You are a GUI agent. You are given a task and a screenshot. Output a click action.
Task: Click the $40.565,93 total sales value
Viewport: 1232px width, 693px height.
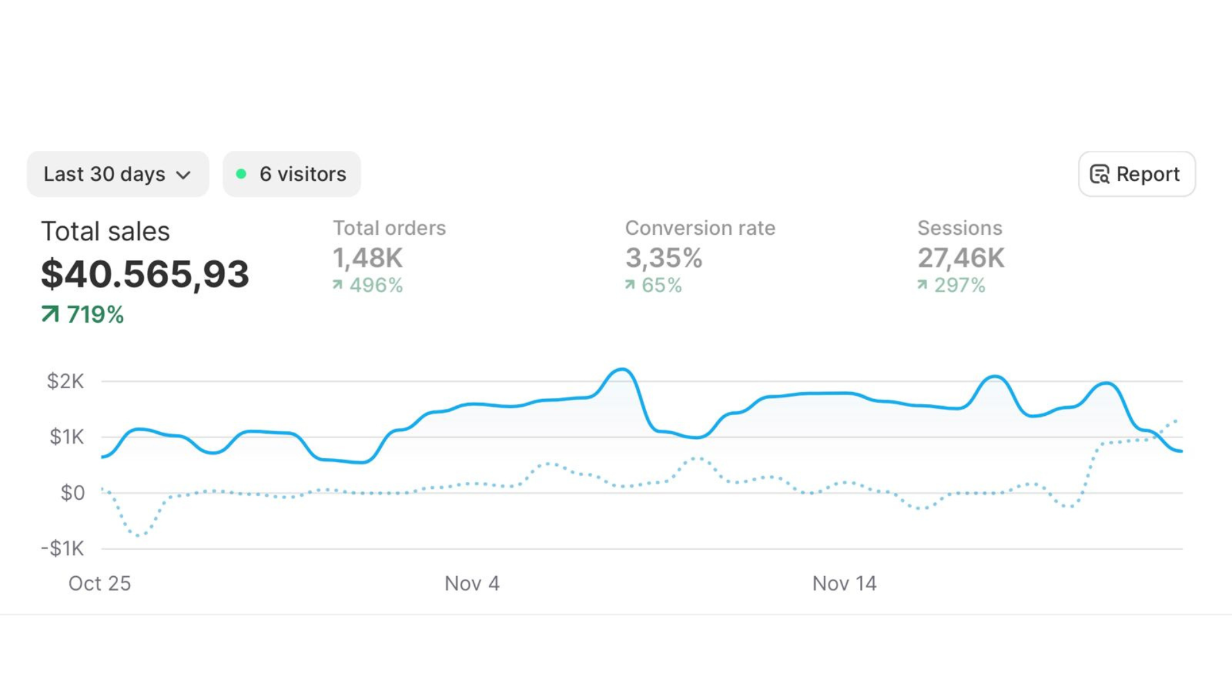pos(145,274)
